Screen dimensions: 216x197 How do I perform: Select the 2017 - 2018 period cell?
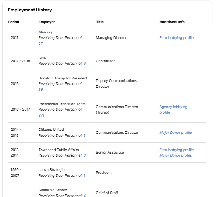point(20,61)
